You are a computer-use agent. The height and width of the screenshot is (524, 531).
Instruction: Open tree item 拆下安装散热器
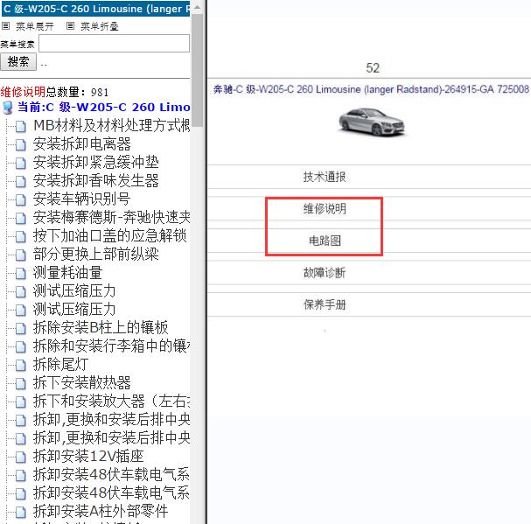[82, 382]
